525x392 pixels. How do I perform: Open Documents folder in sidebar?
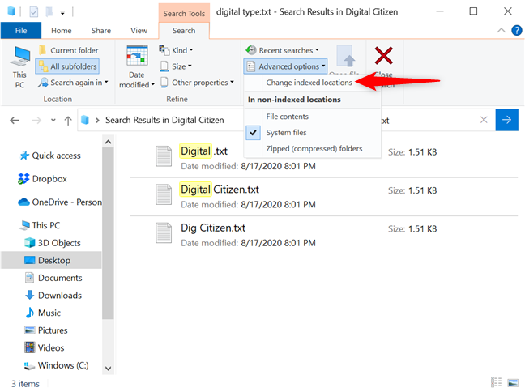pyautogui.click(x=53, y=278)
